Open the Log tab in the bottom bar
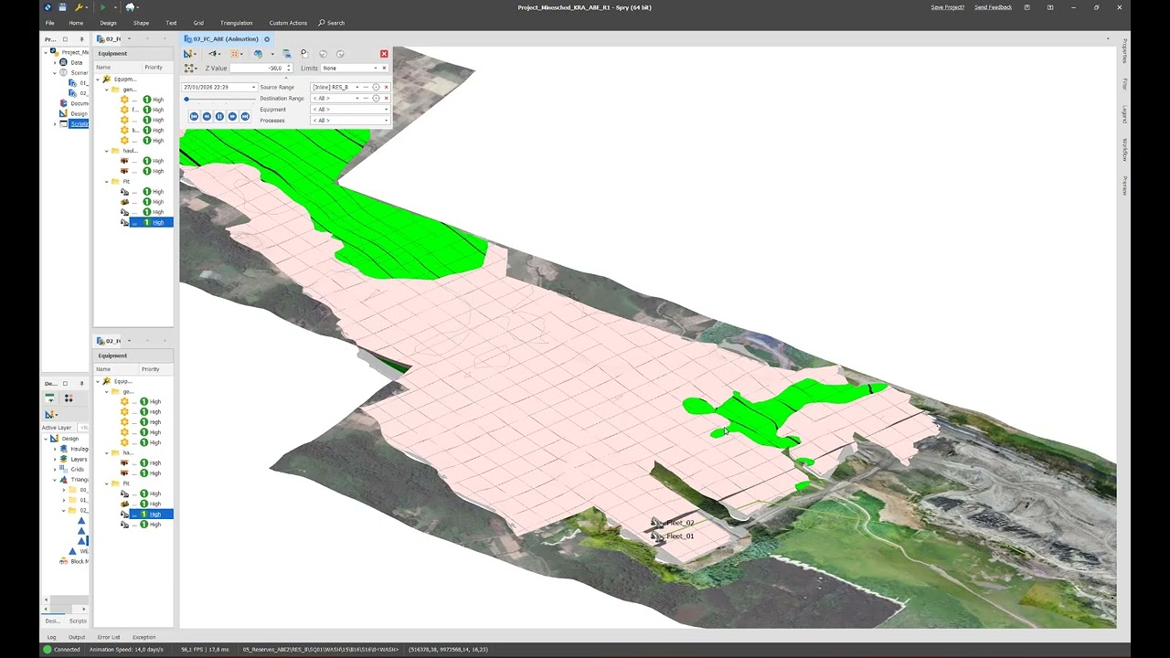1170x658 pixels. [x=52, y=637]
